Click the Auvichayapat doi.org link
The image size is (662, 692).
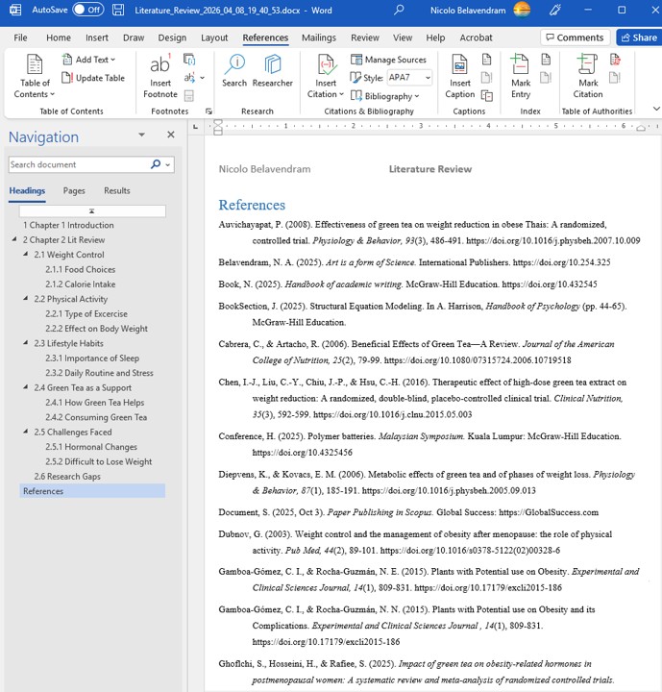(x=553, y=241)
